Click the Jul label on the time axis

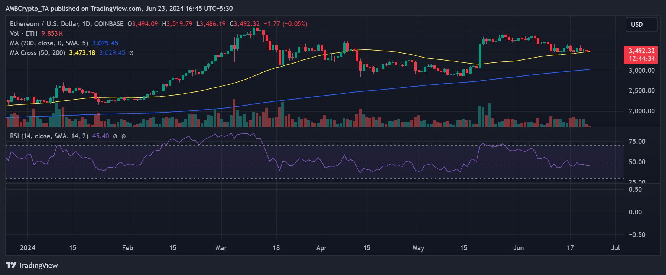pyautogui.click(x=615, y=248)
